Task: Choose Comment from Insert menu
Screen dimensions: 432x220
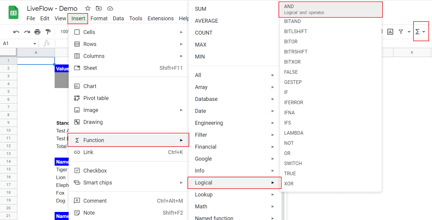Action: pos(129,201)
